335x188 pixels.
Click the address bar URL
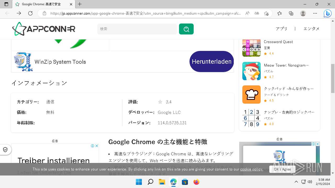146,13
